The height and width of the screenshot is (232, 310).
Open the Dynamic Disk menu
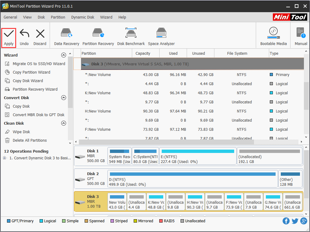tap(83, 17)
